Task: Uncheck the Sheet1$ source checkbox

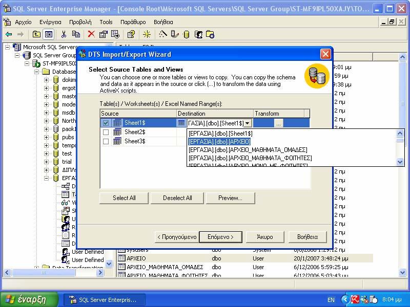Action: (106, 123)
